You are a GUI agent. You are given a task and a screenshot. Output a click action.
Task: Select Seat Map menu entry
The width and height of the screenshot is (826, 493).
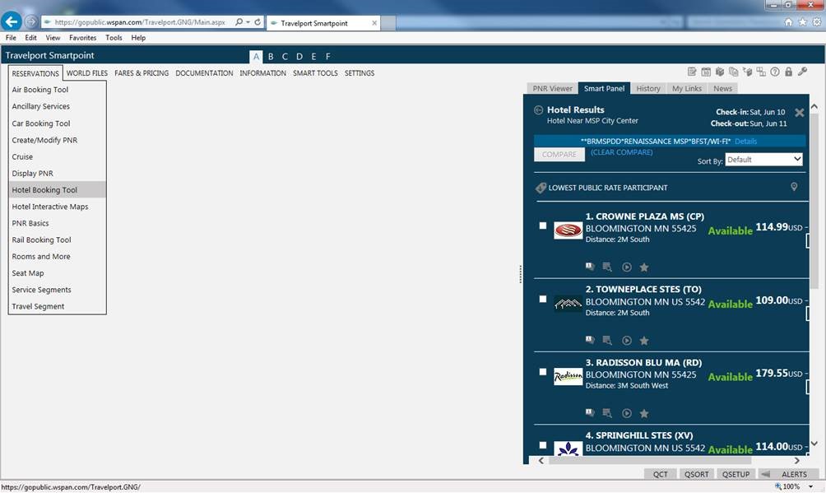point(58,273)
